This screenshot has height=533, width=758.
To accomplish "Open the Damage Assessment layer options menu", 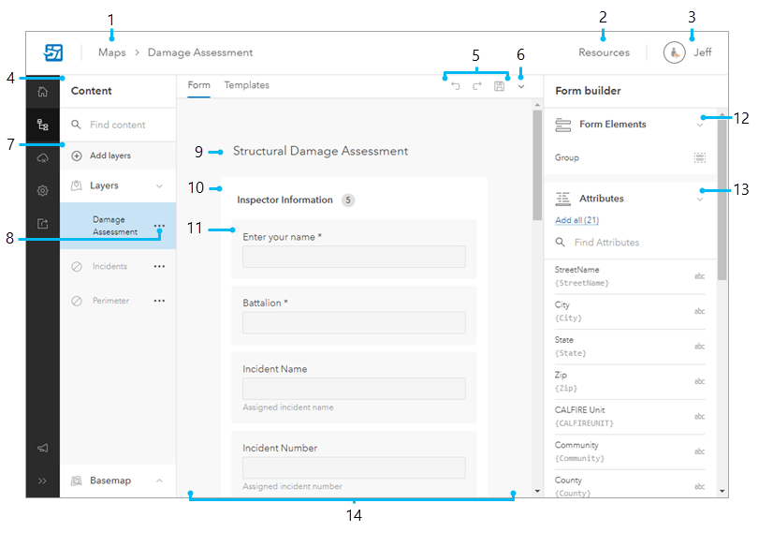I will (159, 226).
